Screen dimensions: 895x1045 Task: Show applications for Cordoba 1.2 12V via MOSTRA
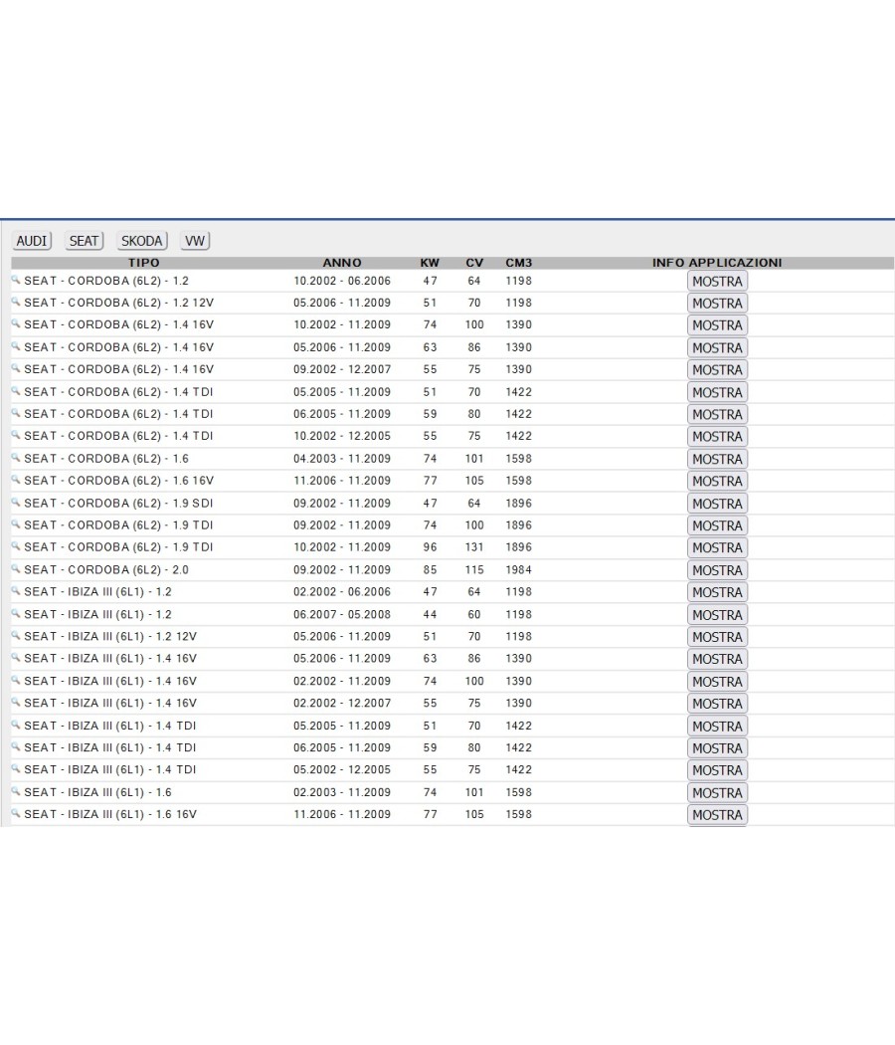click(x=717, y=304)
